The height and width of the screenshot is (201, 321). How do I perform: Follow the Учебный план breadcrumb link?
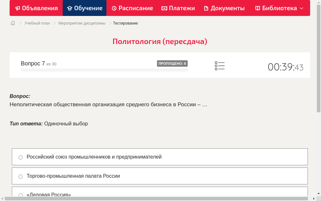pyautogui.click(x=37, y=23)
